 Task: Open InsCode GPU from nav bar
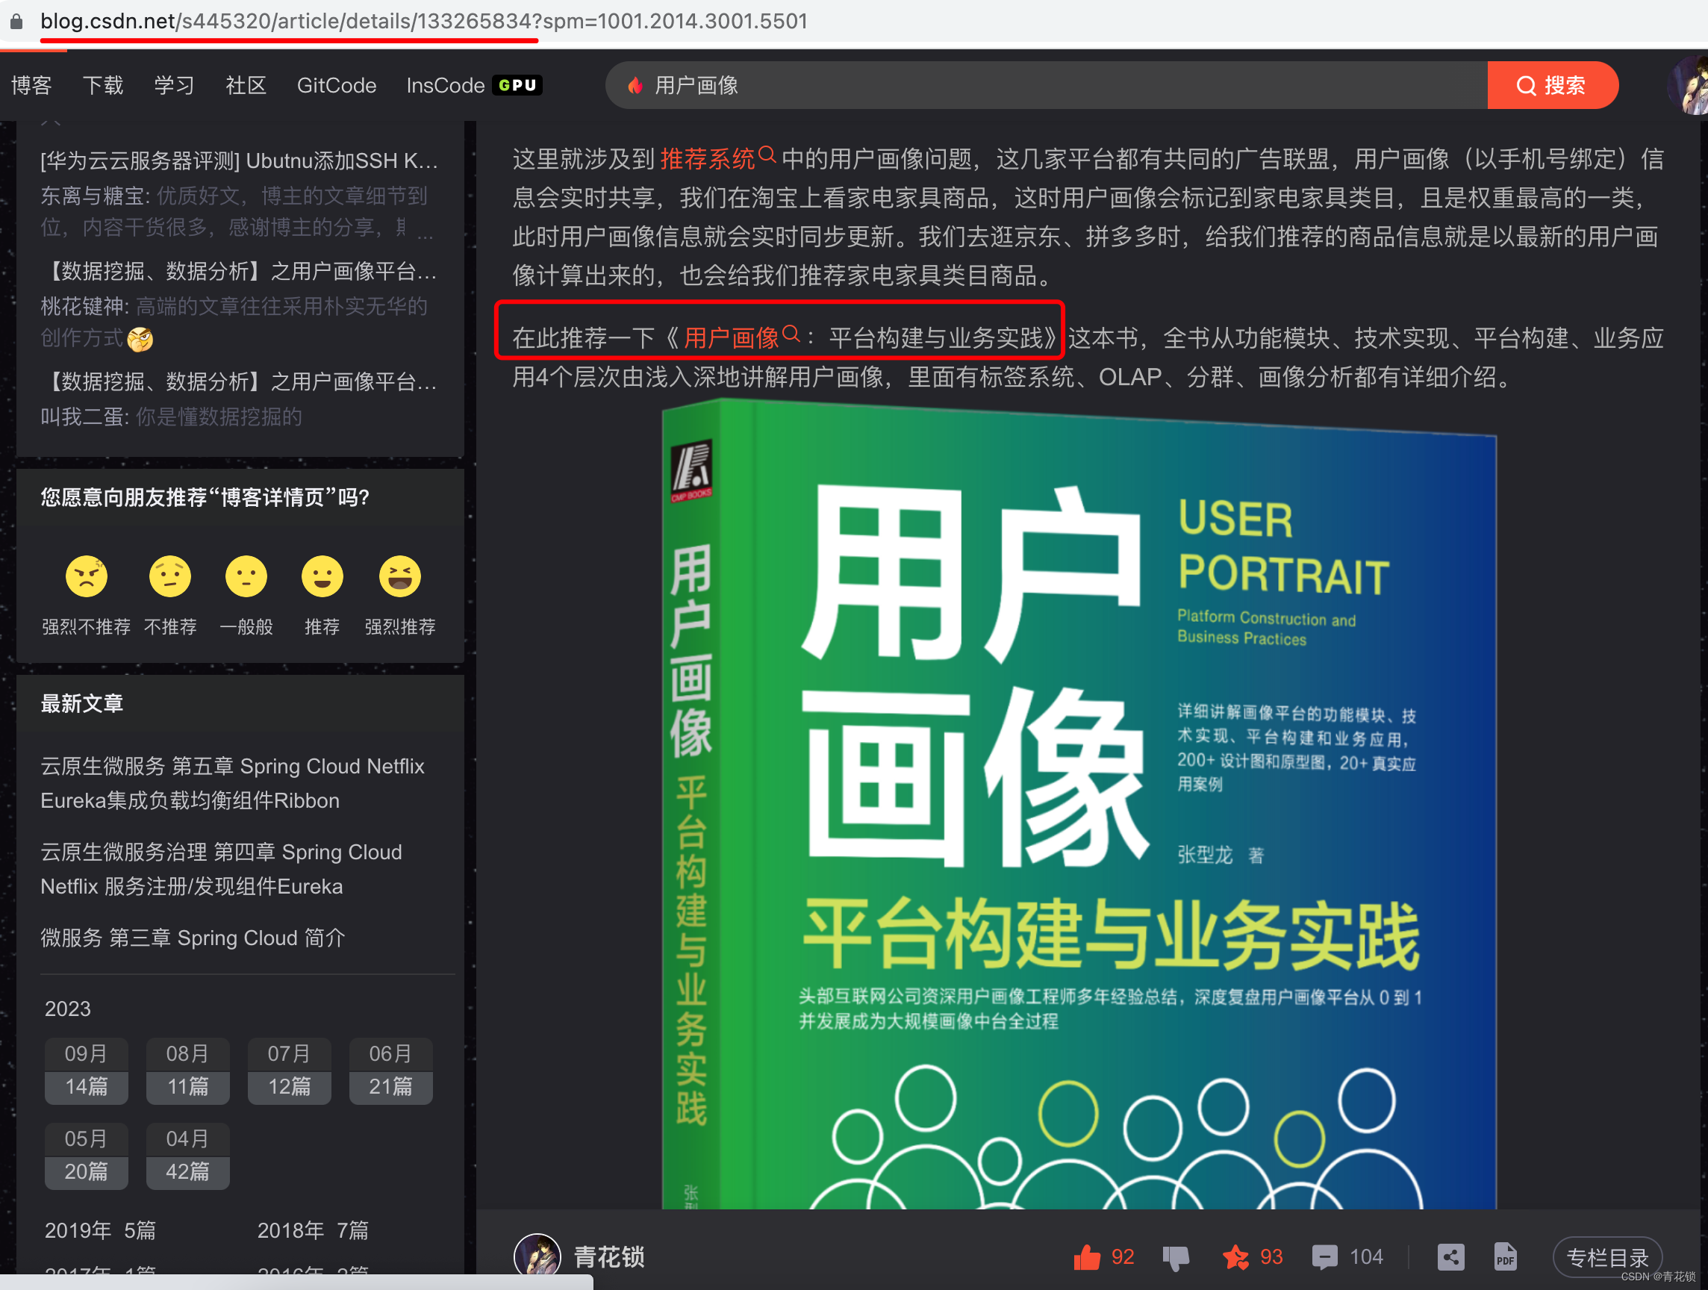(x=474, y=85)
